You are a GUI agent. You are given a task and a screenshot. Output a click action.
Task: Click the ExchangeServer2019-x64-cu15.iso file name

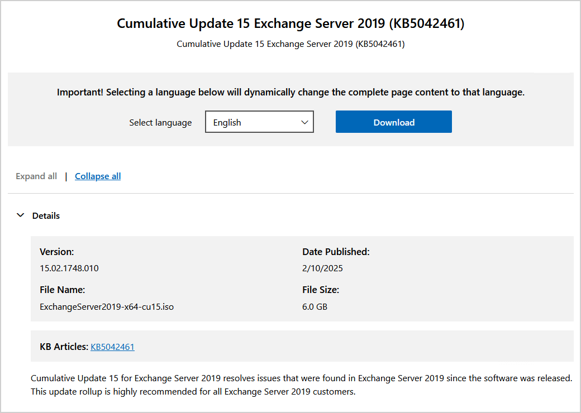coord(107,306)
